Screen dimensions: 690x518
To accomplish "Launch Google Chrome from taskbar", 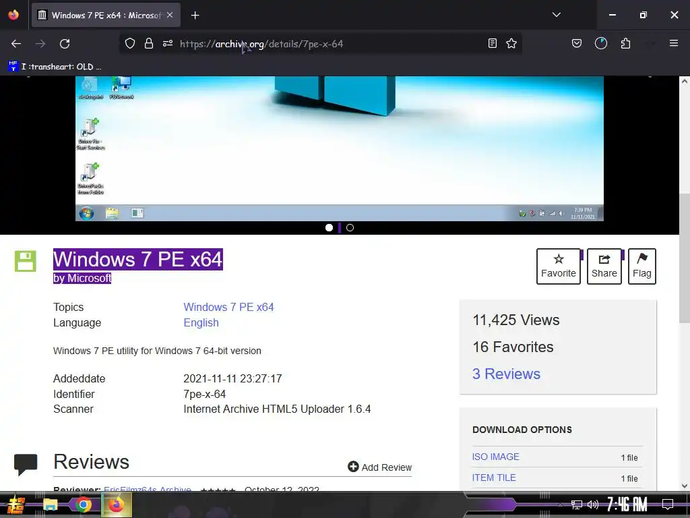I will coord(83,505).
